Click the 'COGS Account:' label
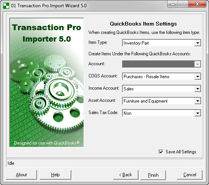Image resolution: width=209 pixels, height=185 pixels. point(103,76)
